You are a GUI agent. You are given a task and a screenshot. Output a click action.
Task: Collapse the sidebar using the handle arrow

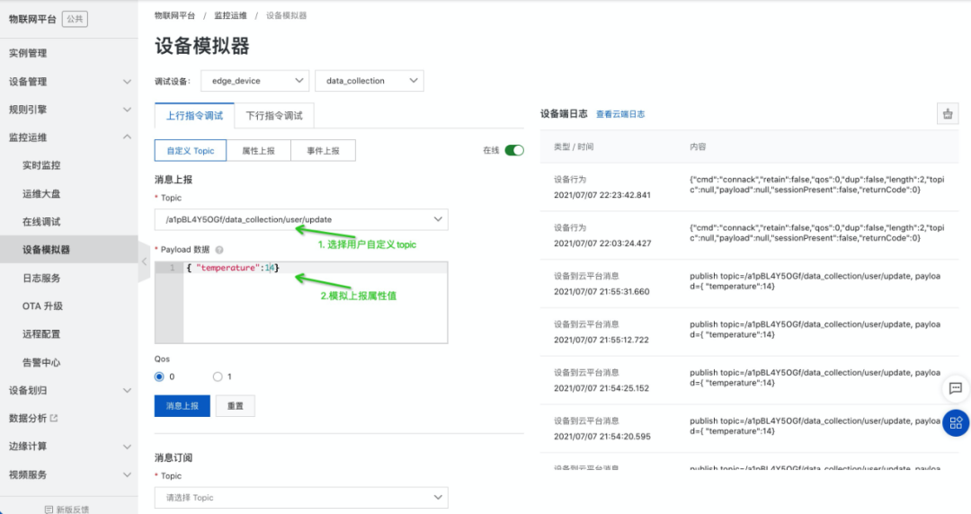(144, 261)
